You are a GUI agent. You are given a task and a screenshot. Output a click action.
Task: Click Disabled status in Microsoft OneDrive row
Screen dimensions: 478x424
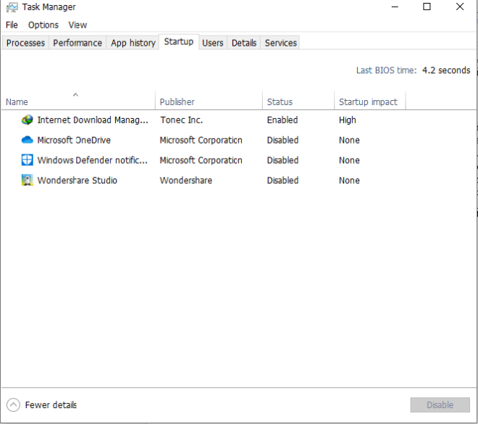coord(282,140)
